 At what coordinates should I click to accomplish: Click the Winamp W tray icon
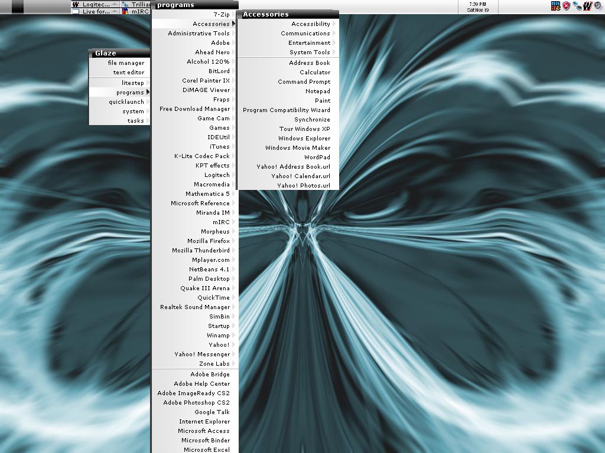(587, 6)
